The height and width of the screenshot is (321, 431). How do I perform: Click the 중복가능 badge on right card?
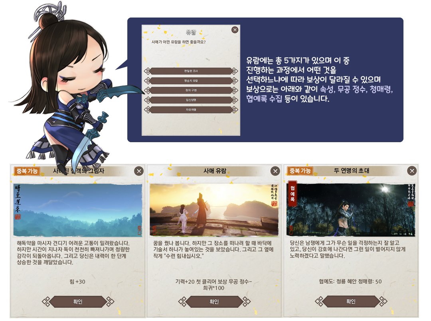pos(300,170)
